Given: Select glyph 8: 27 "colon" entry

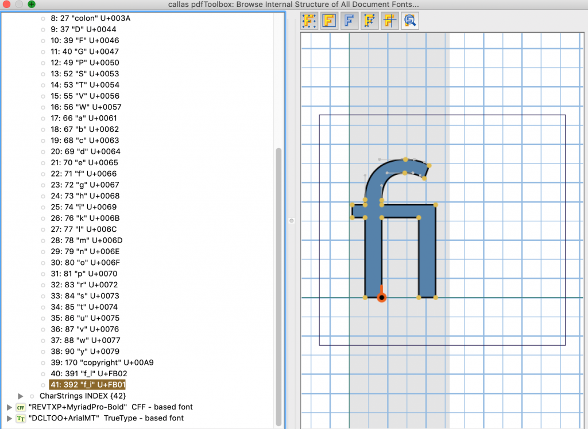Looking at the screenshot, I should (90, 18).
